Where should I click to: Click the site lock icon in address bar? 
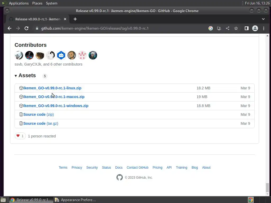pyautogui.click(x=37, y=28)
